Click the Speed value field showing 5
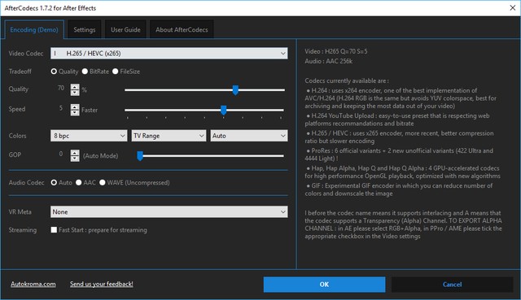 pos(61,108)
